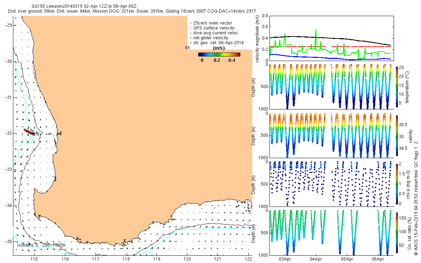
Task: Click the red glider track on the map
Action: tap(30, 131)
